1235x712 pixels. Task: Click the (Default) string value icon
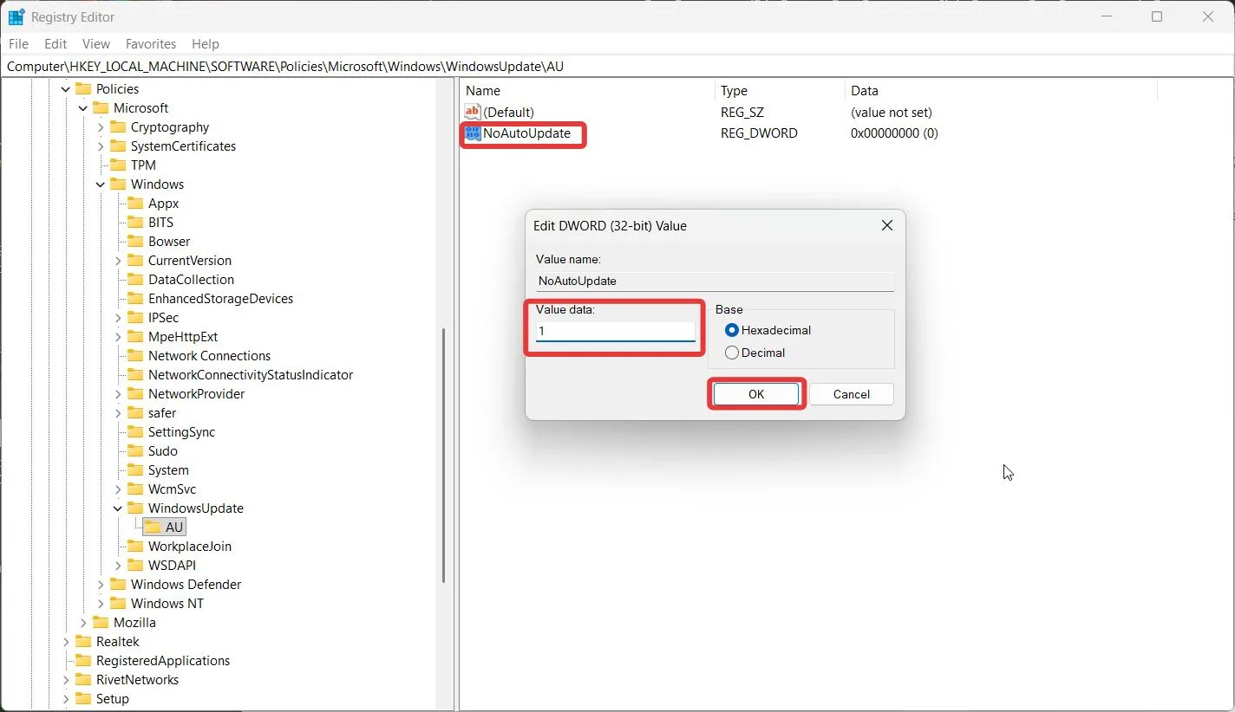tap(473, 112)
